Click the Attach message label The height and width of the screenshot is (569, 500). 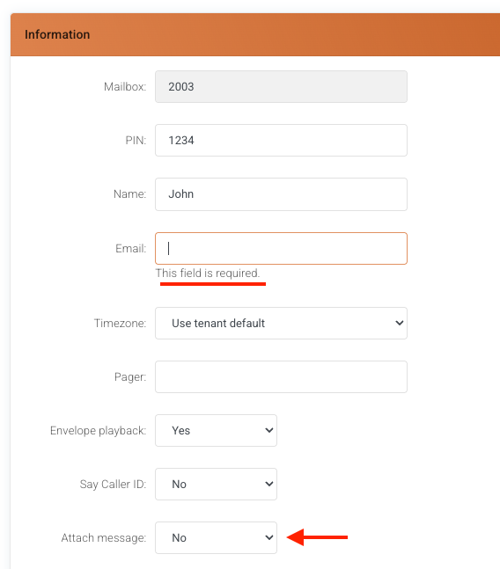(x=104, y=538)
